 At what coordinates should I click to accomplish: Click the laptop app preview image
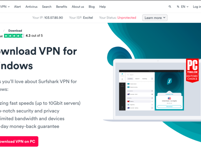coord(152,90)
